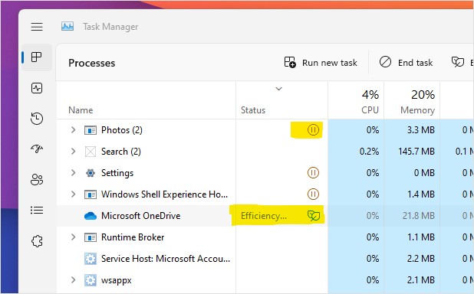Open the Performance tab in sidebar
Viewport: 474px width, 294px height.
(37, 88)
